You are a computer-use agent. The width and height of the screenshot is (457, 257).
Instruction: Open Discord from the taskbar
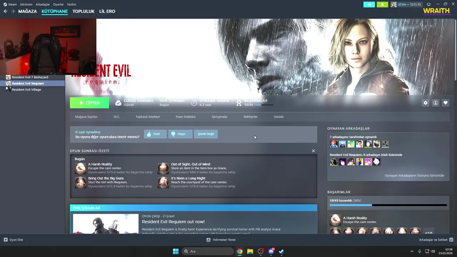pyautogui.click(x=271, y=251)
